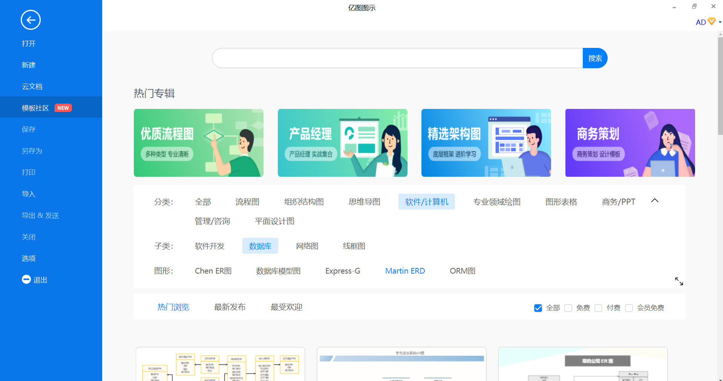Switch to the 热门浏览 sort tab
Image resolution: width=723 pixels, height=381 pixels.
coord(173,307)
